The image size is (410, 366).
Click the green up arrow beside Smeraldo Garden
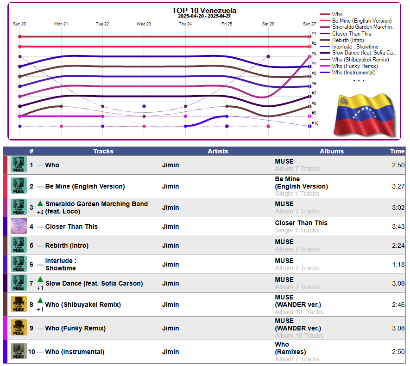pos(40,203)
